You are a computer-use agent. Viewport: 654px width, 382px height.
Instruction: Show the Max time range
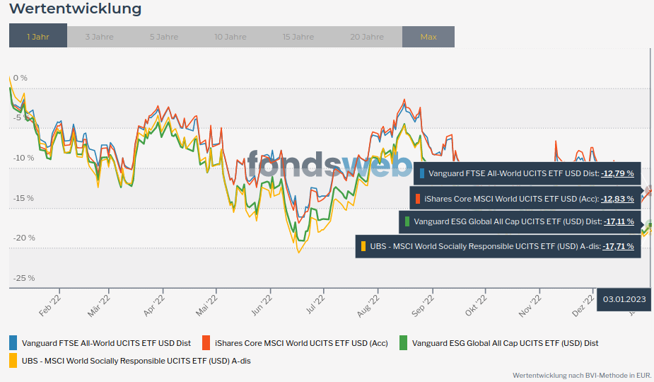[428, 36]
